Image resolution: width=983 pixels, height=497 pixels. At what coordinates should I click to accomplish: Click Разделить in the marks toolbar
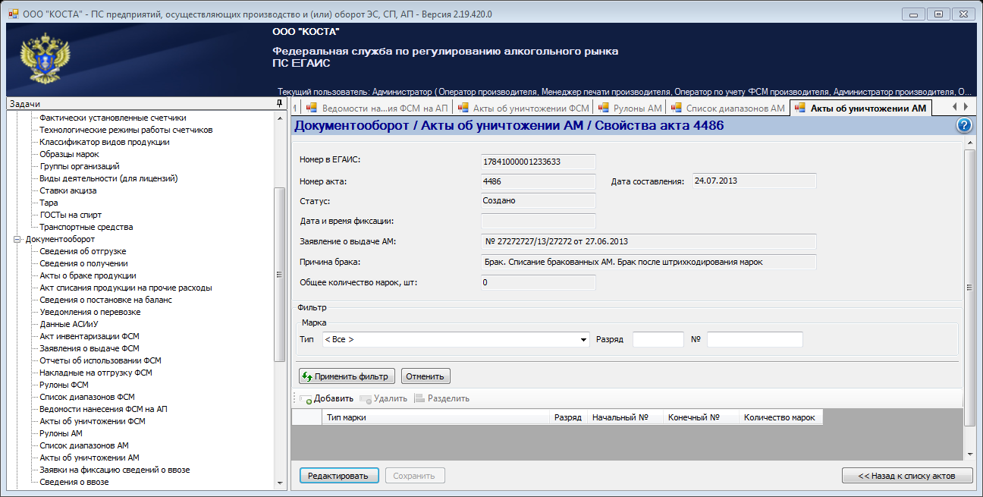click(442, 398)
